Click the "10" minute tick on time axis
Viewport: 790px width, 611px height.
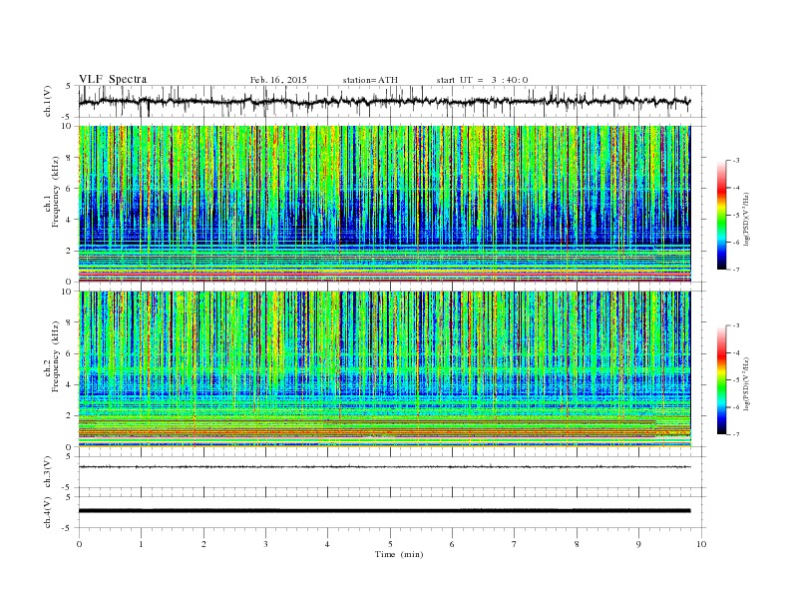[x=701, y=544]
